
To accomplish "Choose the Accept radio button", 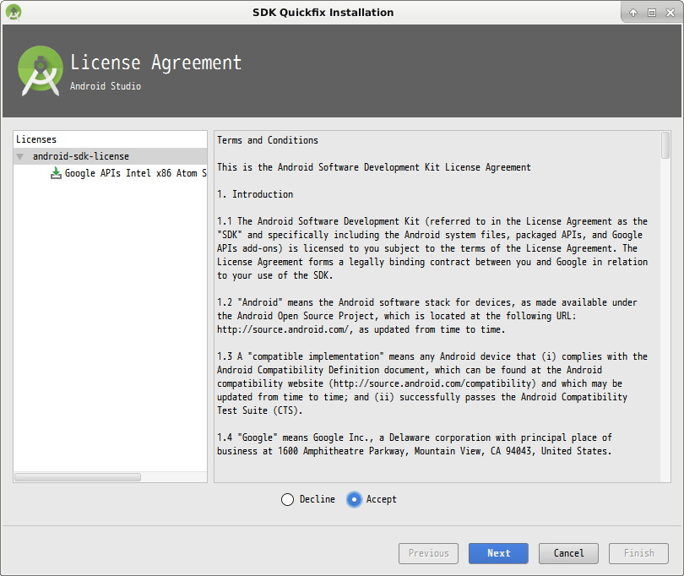I will [x=354, y=499].
